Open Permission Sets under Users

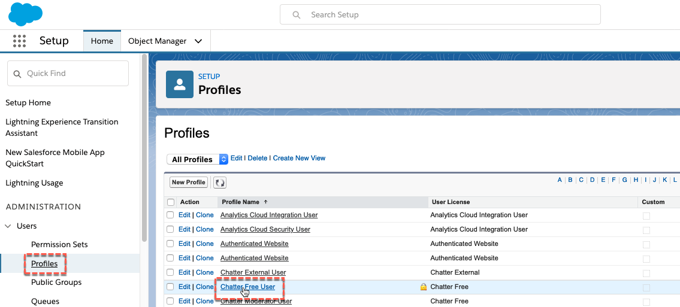pyautogui.click(x=59, y=245)
